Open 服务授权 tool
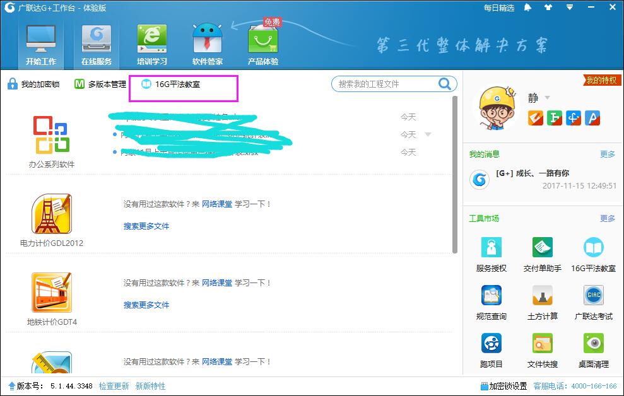Viewport: 624px width, 396px height. pos(491,254)
